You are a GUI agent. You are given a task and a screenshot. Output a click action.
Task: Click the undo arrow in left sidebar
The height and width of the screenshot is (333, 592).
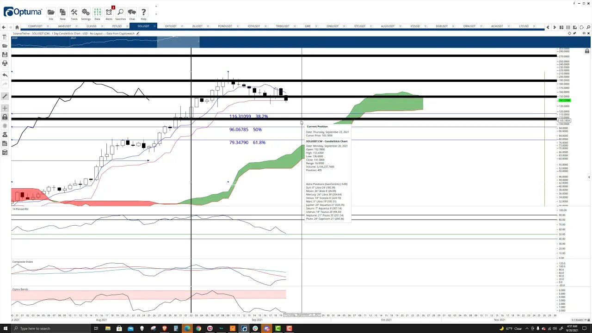click(x=5, y=75)
